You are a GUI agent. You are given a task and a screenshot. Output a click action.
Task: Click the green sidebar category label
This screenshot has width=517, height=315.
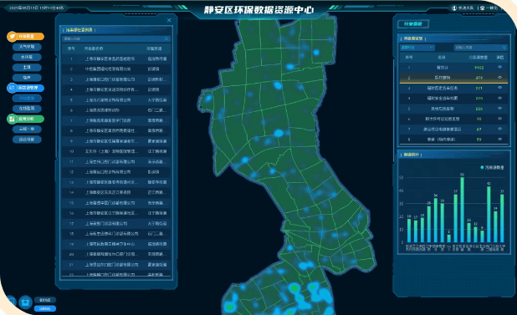pos(26,119)
